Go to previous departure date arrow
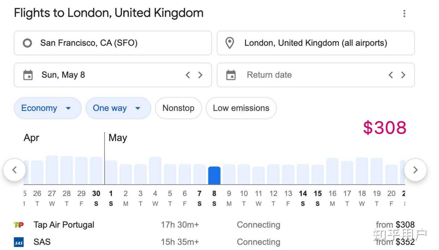The height and width of the screenshot is (250, 439). 188,75
